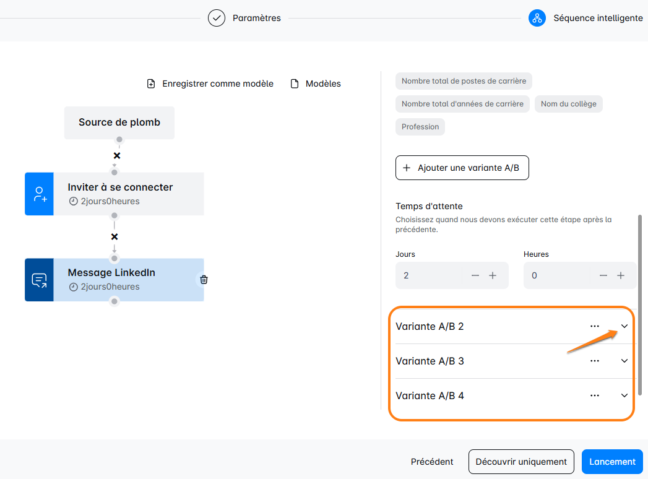Click the Séquence intelligente step icon
The width and height of the screenshot is (648, 479).
click(537, 18)
